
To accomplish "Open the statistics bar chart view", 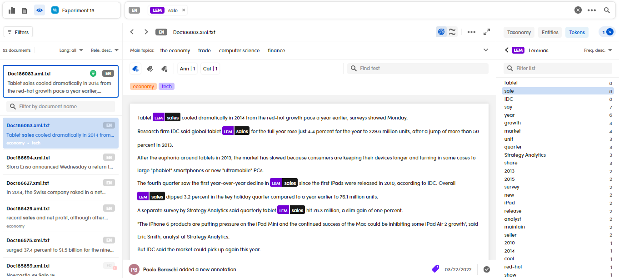I will click(x=12, y=10).
